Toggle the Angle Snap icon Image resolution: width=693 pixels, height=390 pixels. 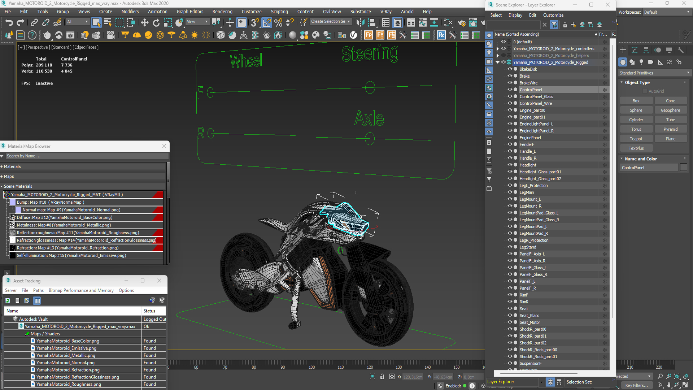[x=267, y=23]
